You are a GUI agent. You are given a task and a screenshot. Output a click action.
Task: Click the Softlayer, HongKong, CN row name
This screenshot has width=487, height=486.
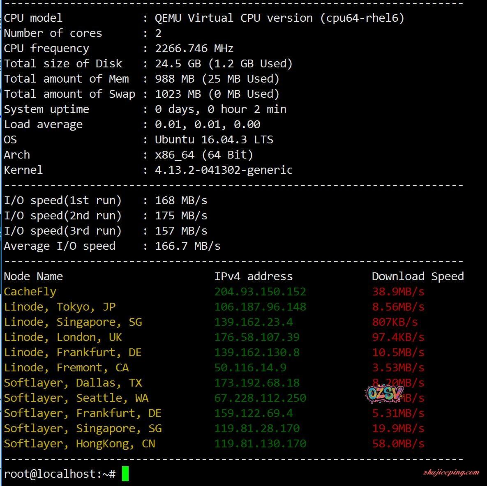[79, 444]
